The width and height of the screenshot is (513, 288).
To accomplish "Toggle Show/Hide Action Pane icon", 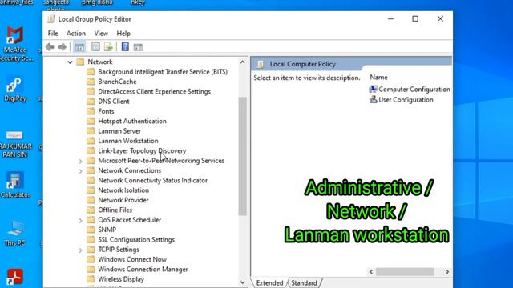I will (x=138, y=47).
